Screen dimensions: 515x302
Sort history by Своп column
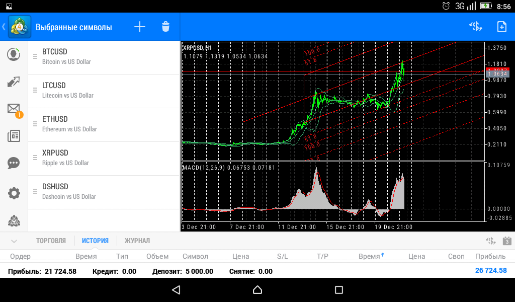[456, 256]
